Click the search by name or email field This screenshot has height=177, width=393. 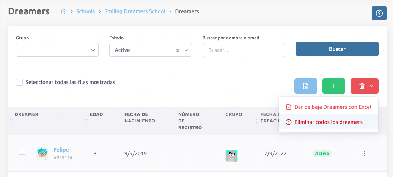[244, 50]
